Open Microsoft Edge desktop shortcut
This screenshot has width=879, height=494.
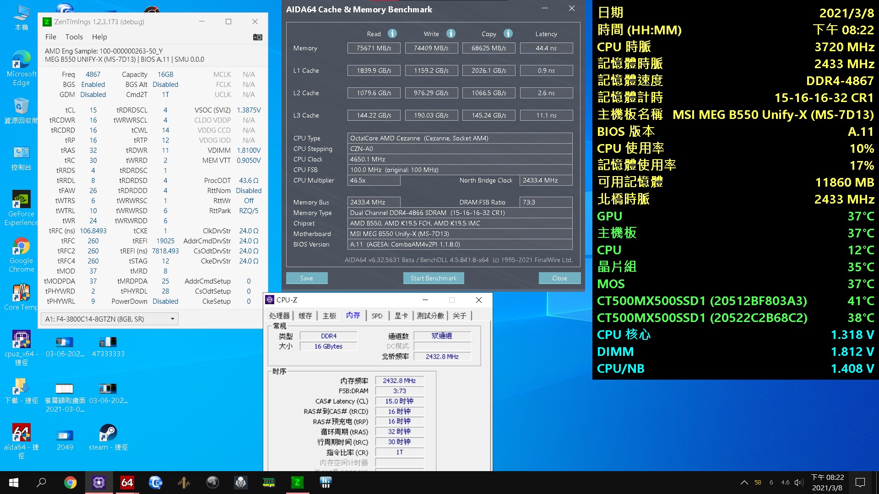click(21, 68)
